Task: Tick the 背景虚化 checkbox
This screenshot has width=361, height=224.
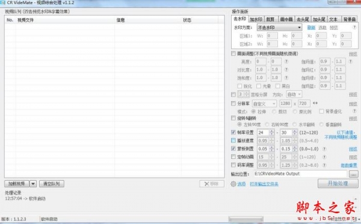Action: [x=321, y=111]
